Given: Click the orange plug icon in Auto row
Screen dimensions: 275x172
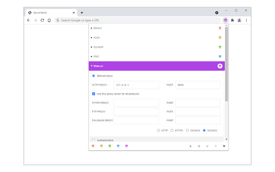Looking at the screenshot, I should [x=220, y=37].
